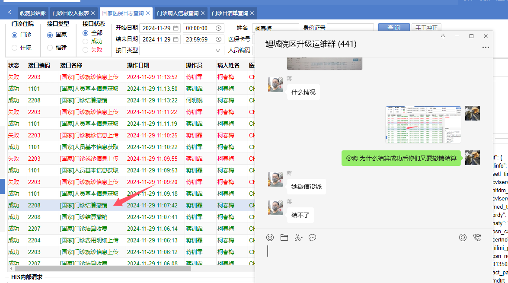Select the 门诊结算收费 row at 11:06:14
Viewport: 508px width, 283px height.
click(x=131, y=229)
